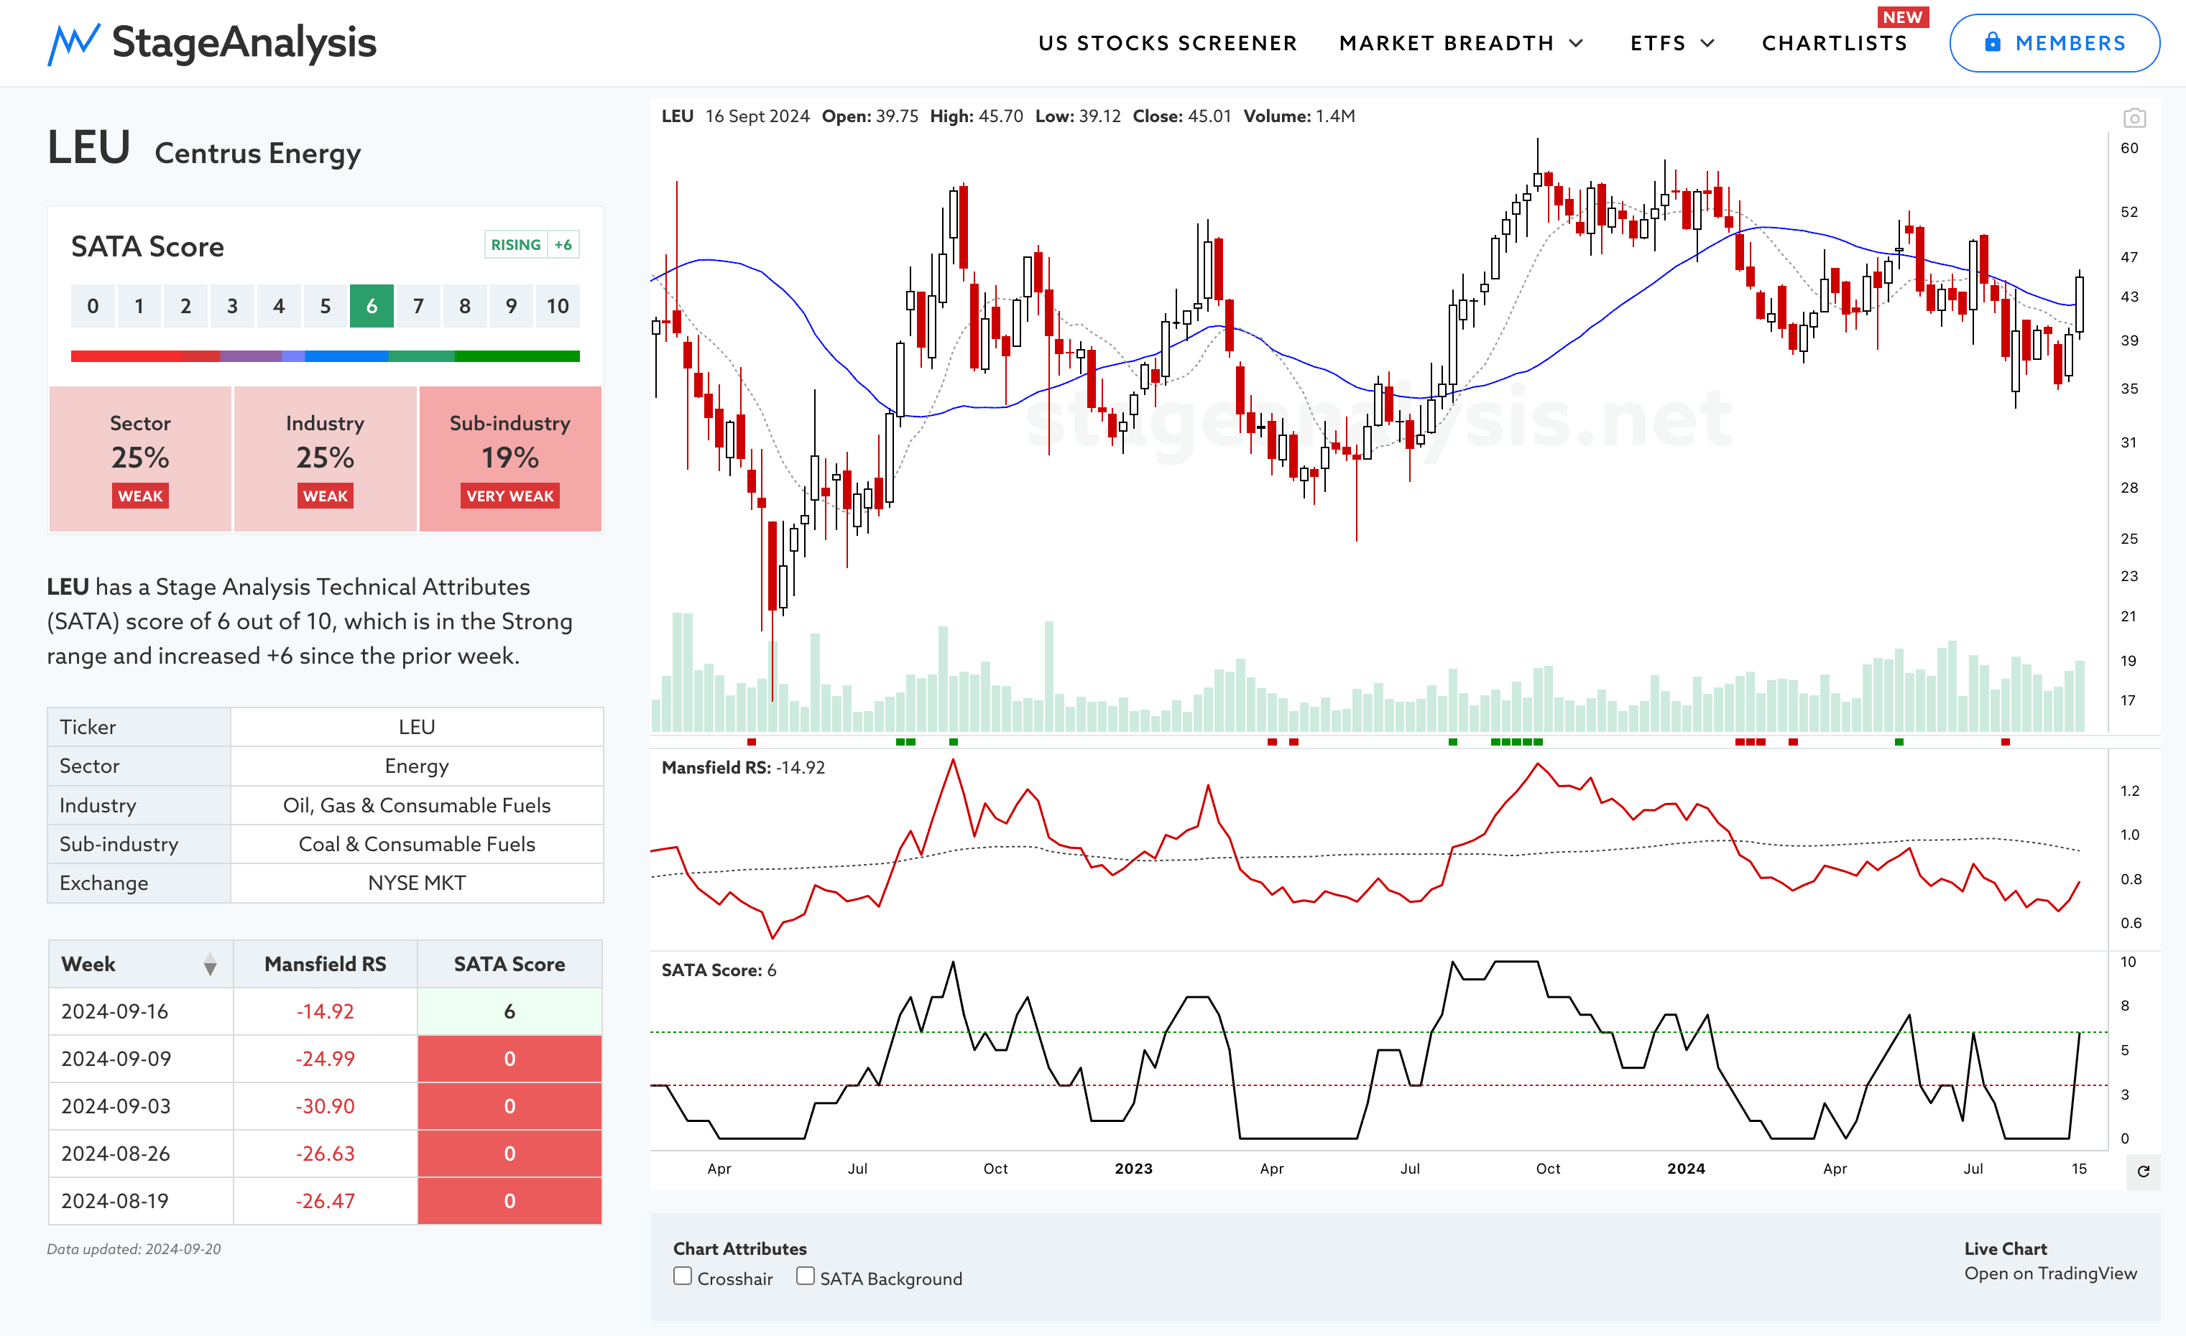Image resolution: width=2186 pixels, height=1336 pixels.
Task: Enable the SATA Background checkbox
Action: [x=805, y=1276]
